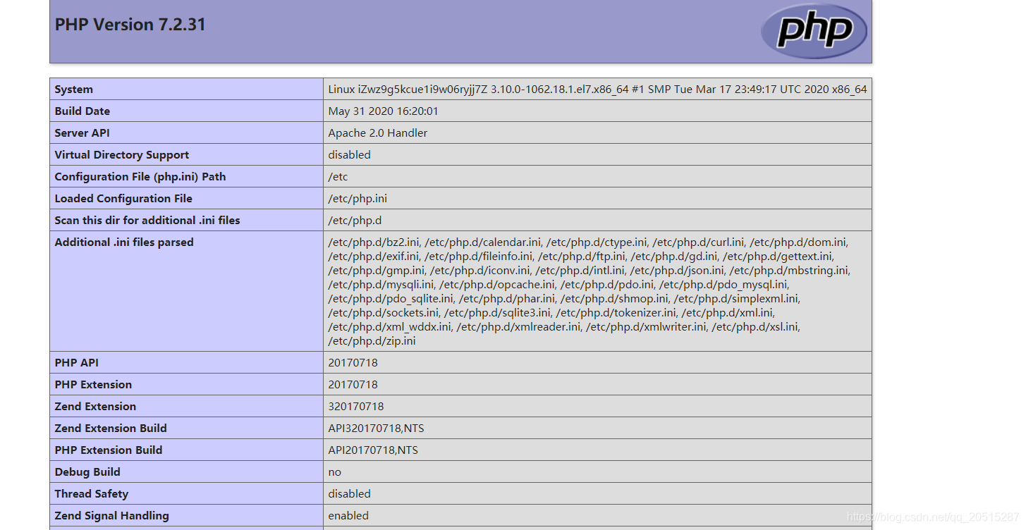The height and width of the screenshot is (530, 1026).
Task: Click the Debug Build label
Action: [87, 472]
